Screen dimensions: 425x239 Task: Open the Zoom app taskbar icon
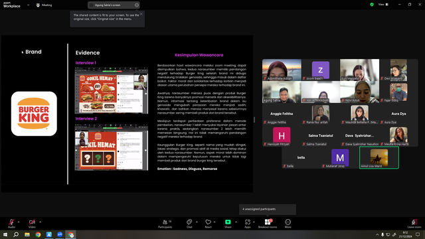(60, 234)
